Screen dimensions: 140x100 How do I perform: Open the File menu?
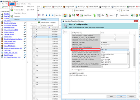coord(3,4)
